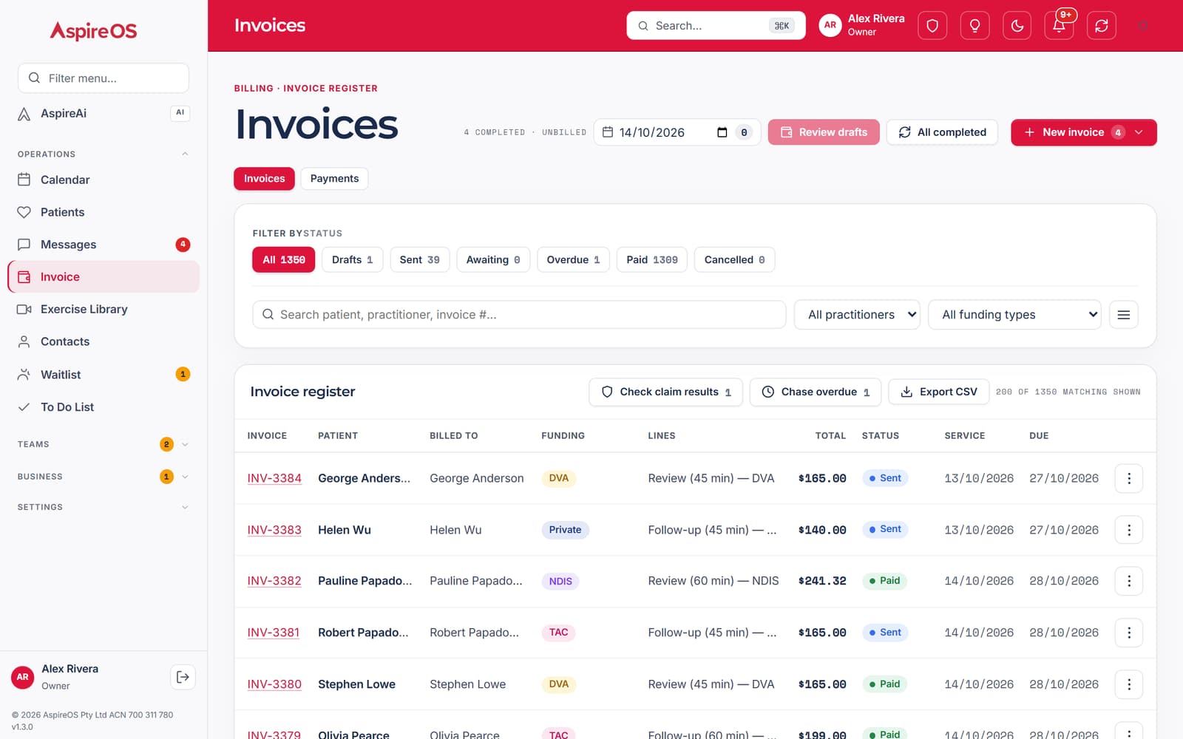Filter by All 1350 status
Screen dimensions: 1183x739
coord(284,259)
